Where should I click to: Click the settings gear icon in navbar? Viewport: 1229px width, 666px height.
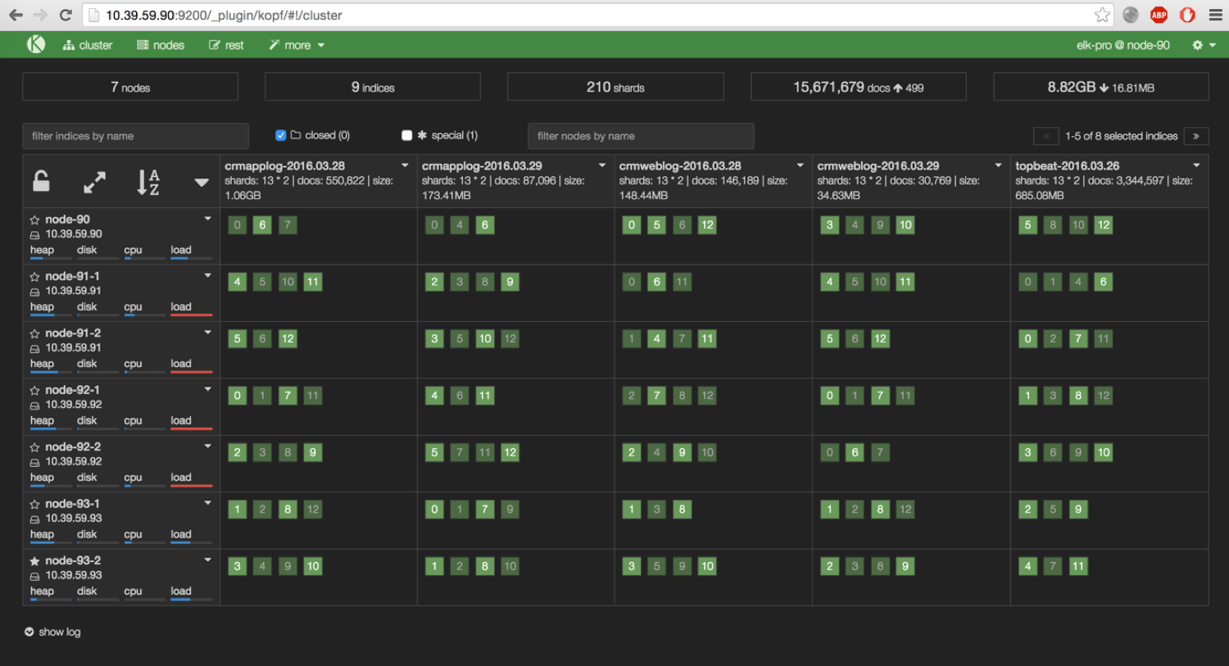coord(1198,45)
